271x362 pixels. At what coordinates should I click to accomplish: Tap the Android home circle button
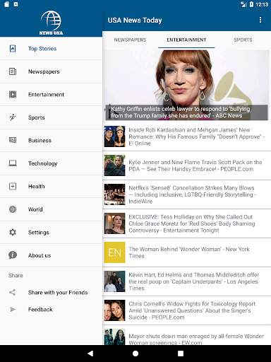pyautogui.click(x=135, y=354)
